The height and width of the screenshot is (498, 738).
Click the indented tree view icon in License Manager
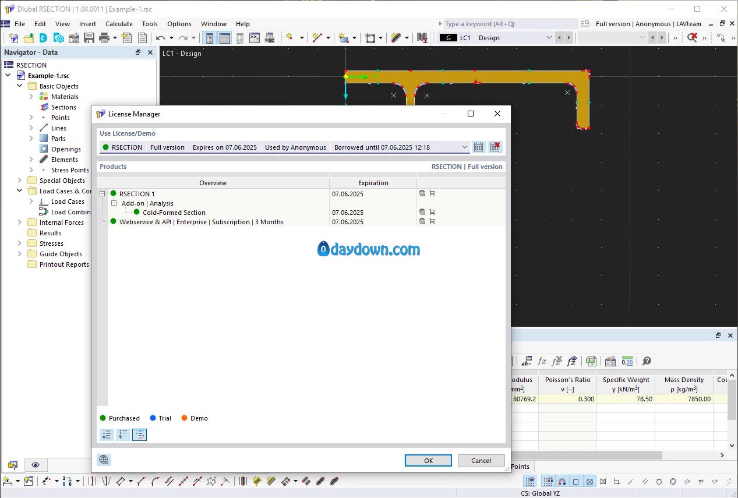click(x=139, y=435)
